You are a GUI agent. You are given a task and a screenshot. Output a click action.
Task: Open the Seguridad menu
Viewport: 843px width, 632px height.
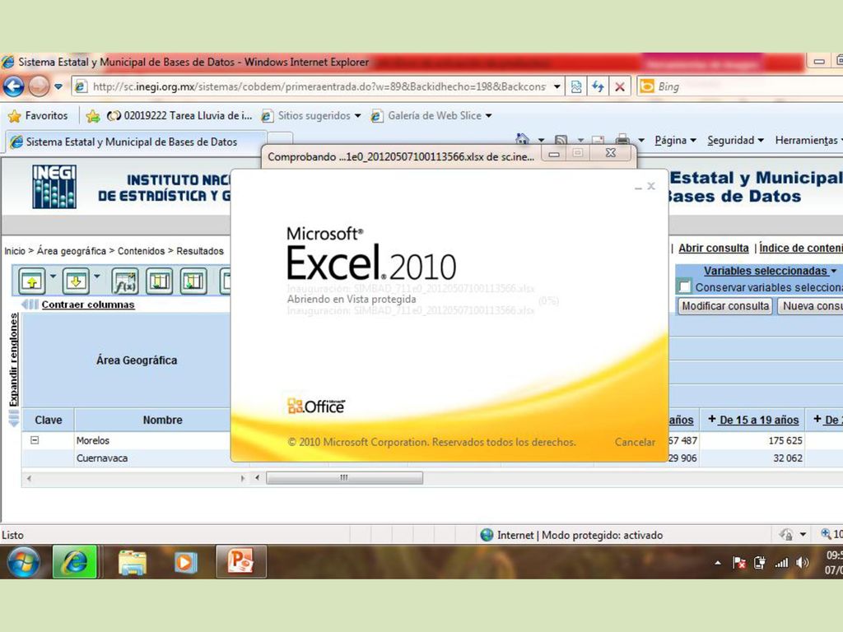point(735,140)
